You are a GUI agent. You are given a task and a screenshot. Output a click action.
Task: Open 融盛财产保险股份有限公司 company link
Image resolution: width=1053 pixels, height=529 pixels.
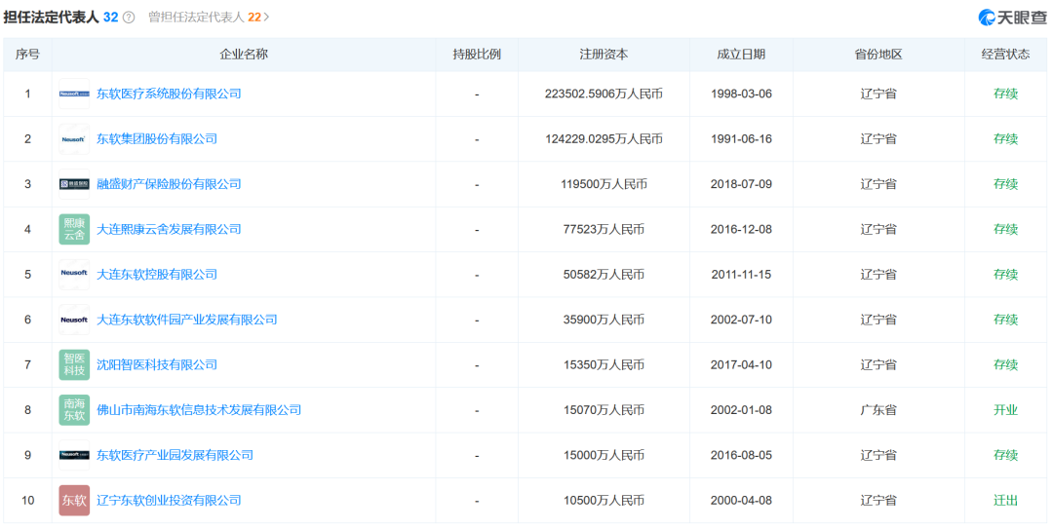click(x=169, y=184)
